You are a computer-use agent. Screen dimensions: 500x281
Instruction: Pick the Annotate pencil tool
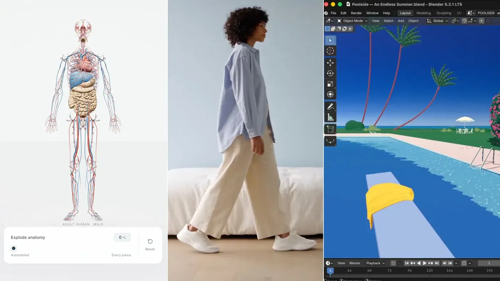click(330, 107)
